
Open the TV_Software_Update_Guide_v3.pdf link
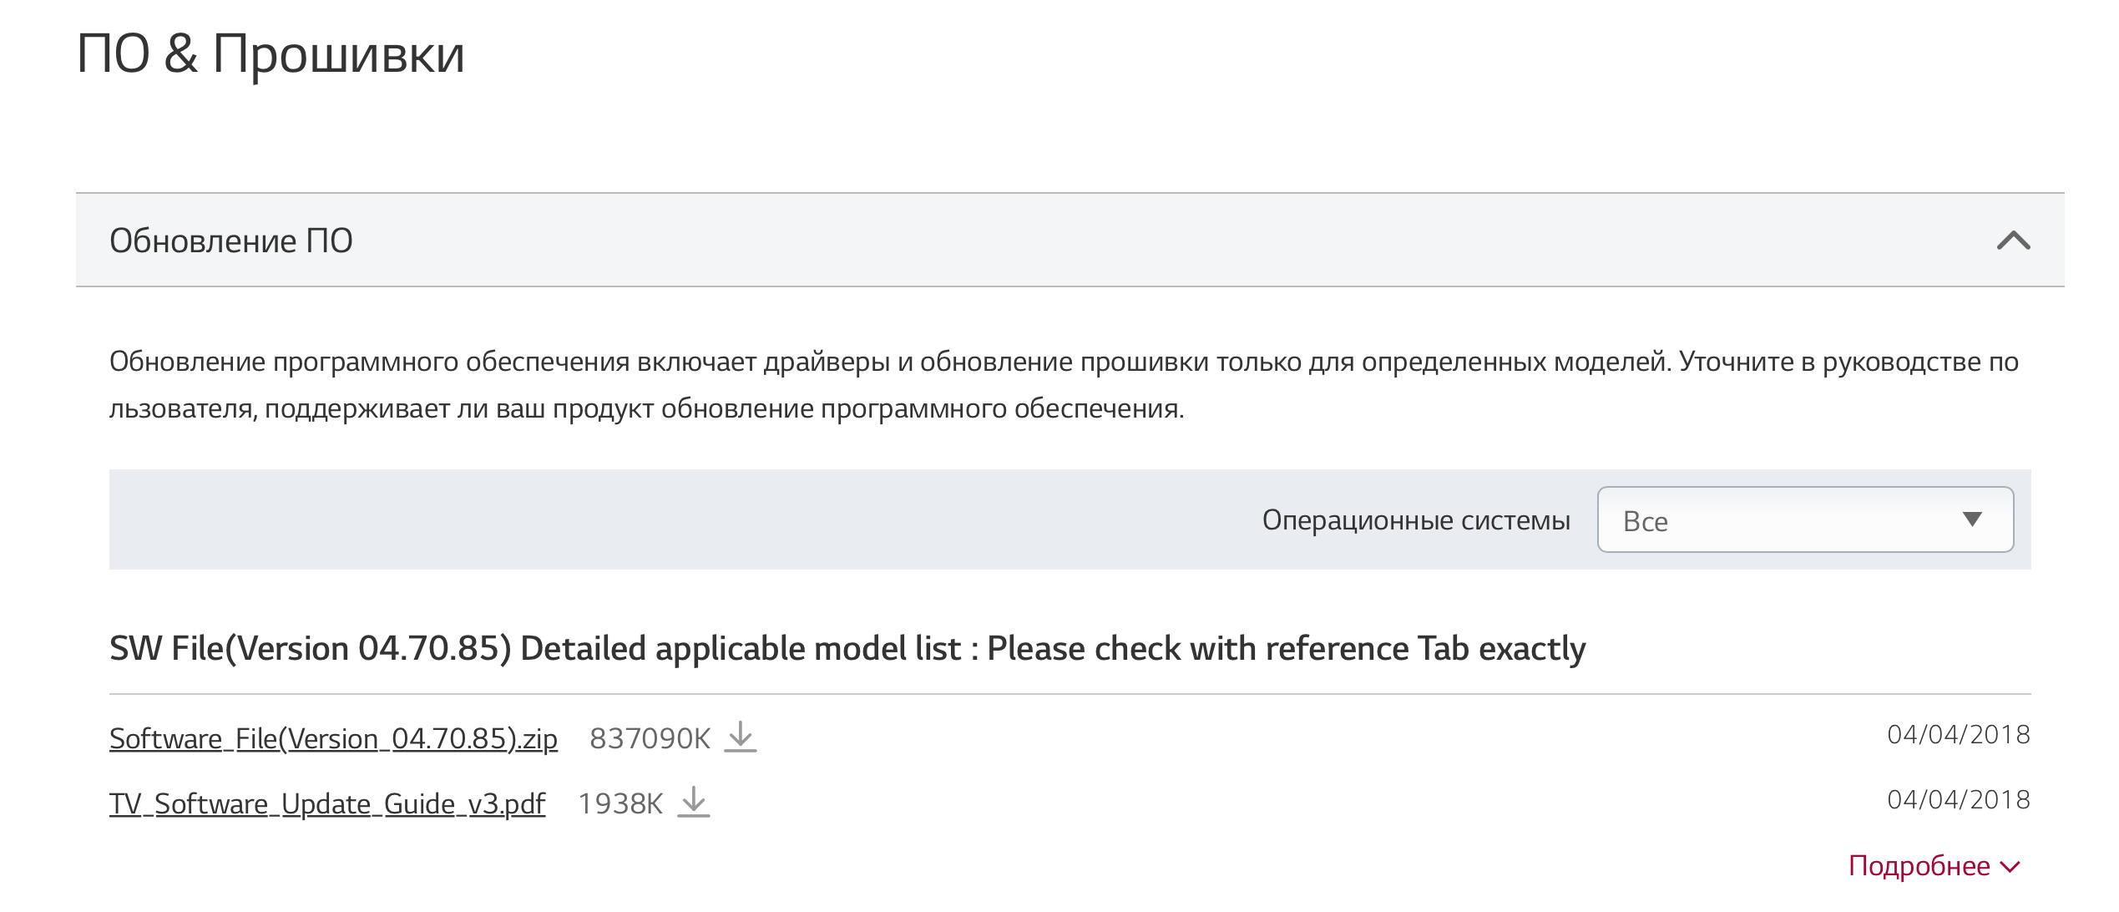click(327, 803)
